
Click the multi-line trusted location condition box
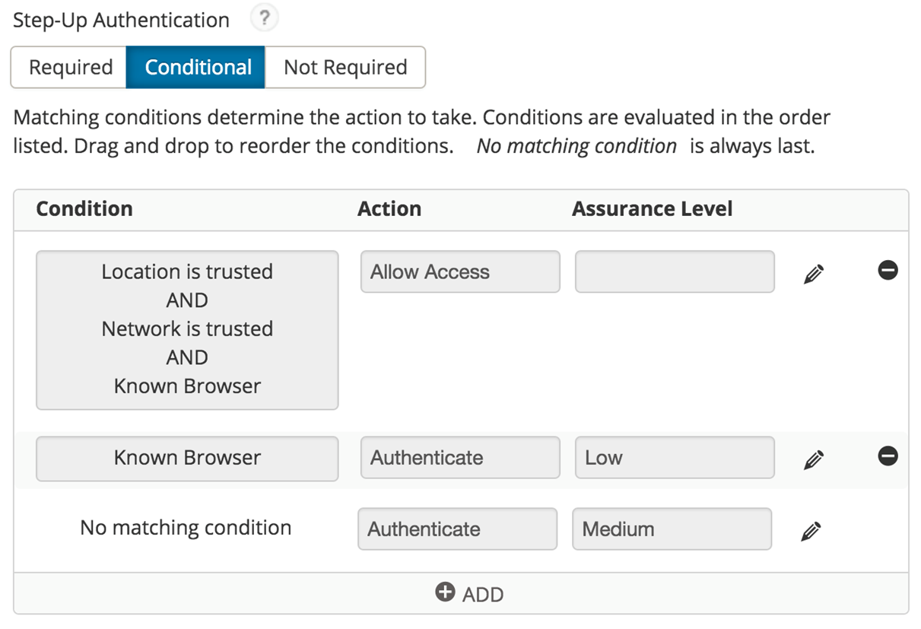[187, 329]
